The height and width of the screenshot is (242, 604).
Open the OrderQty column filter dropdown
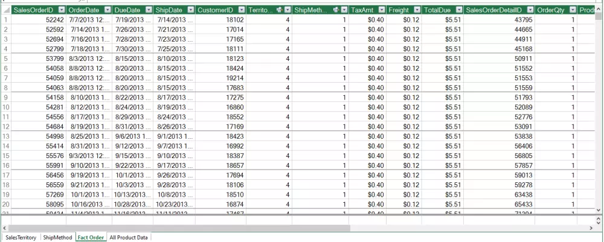573,10
